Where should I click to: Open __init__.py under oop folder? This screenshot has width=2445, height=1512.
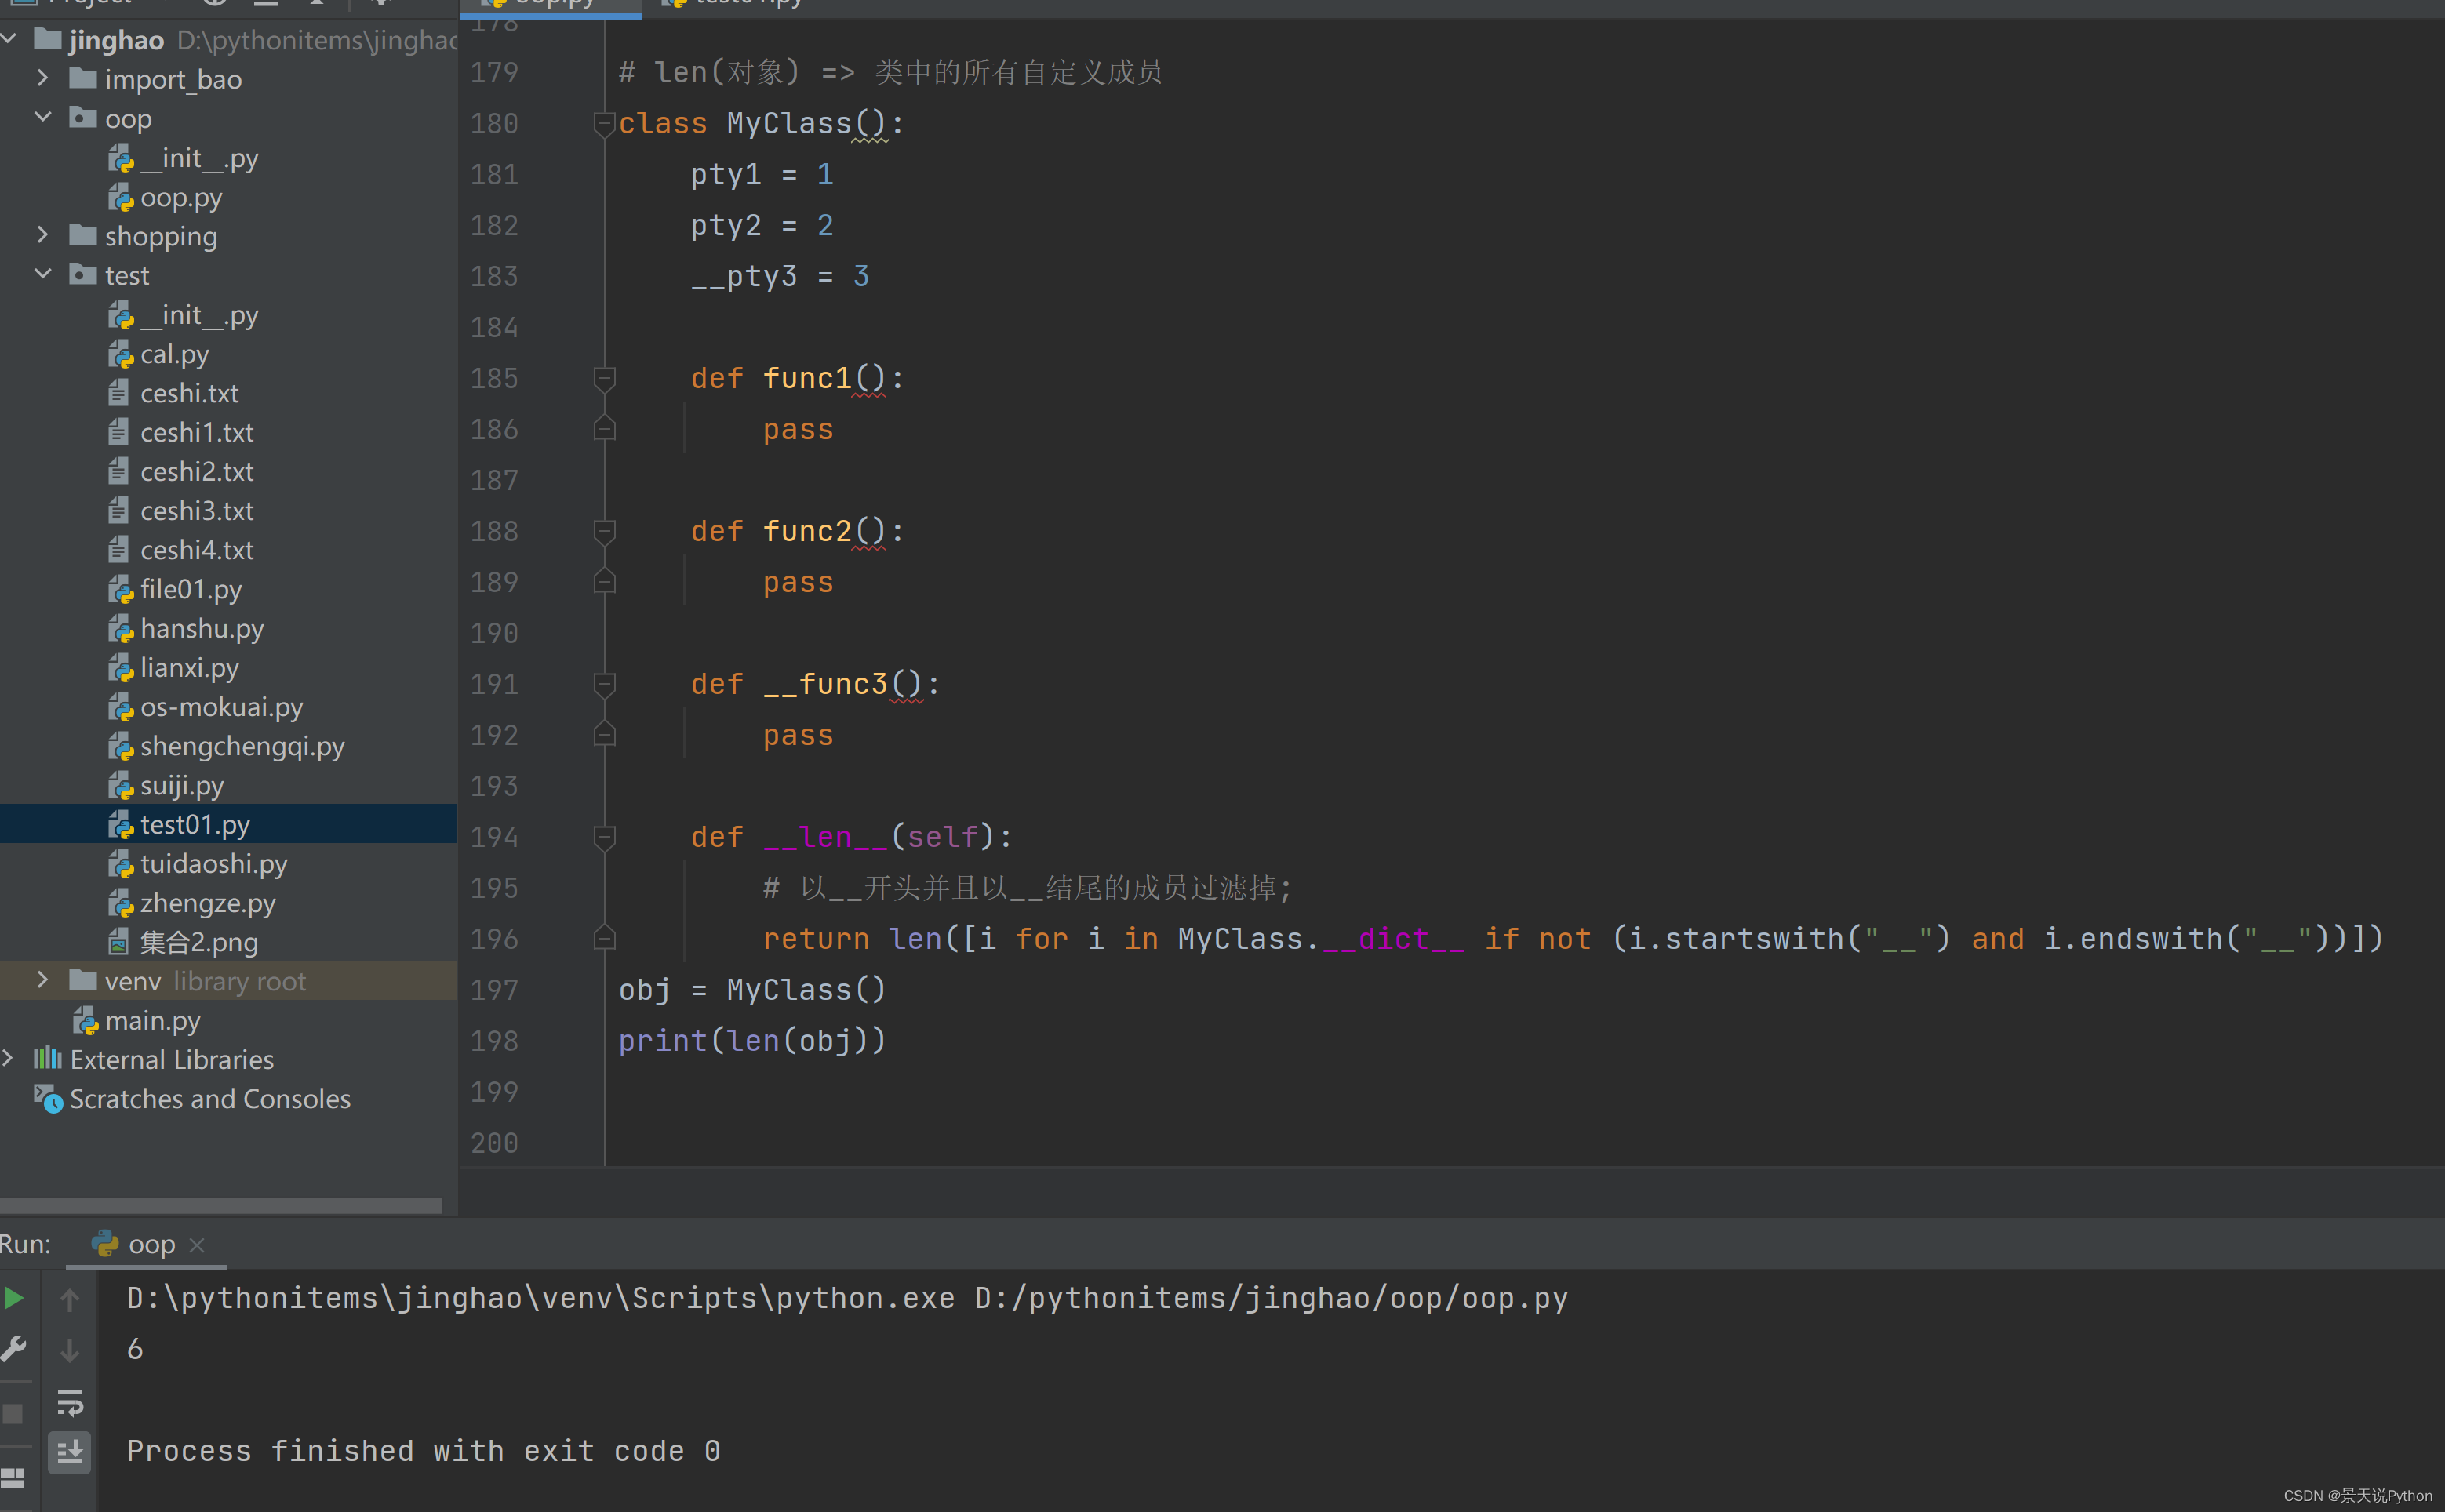tap(198, 158)
